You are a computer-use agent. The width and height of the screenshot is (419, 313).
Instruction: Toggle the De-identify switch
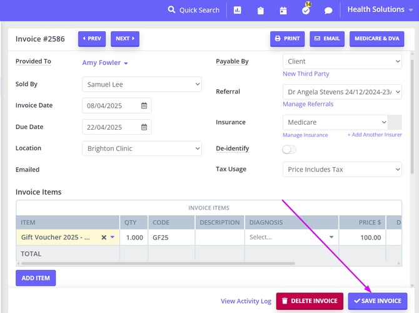[x=290, y=149]
